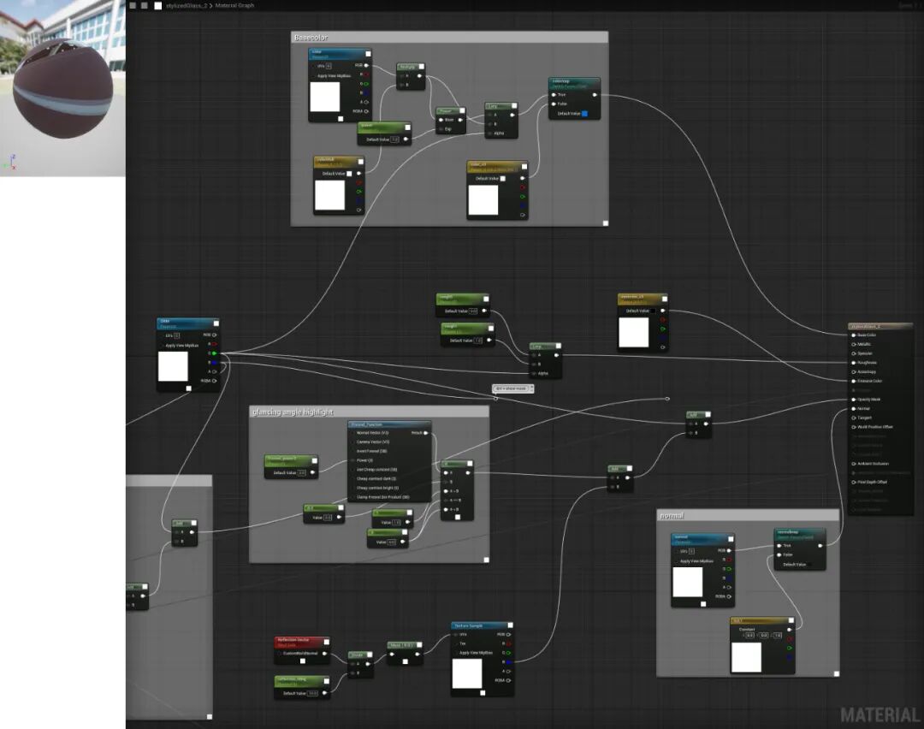Click World Position Offset pin on material output

853,427
